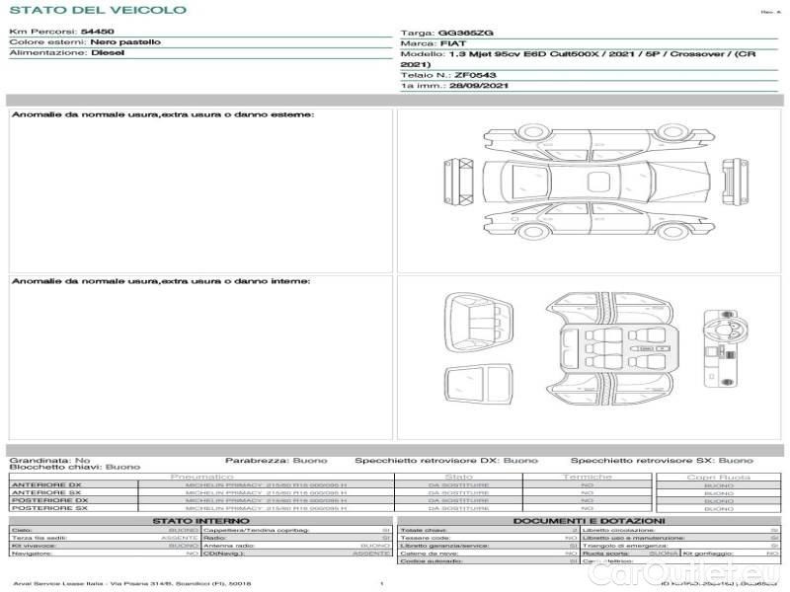Viewport: 790px width, 592px height.
Task: Select the DOCUMENTI E DOTAZIONI section header
Action: click(588, 520)
